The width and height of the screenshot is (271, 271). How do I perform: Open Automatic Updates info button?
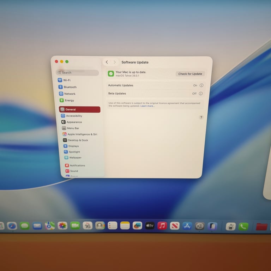coord(201,85)
